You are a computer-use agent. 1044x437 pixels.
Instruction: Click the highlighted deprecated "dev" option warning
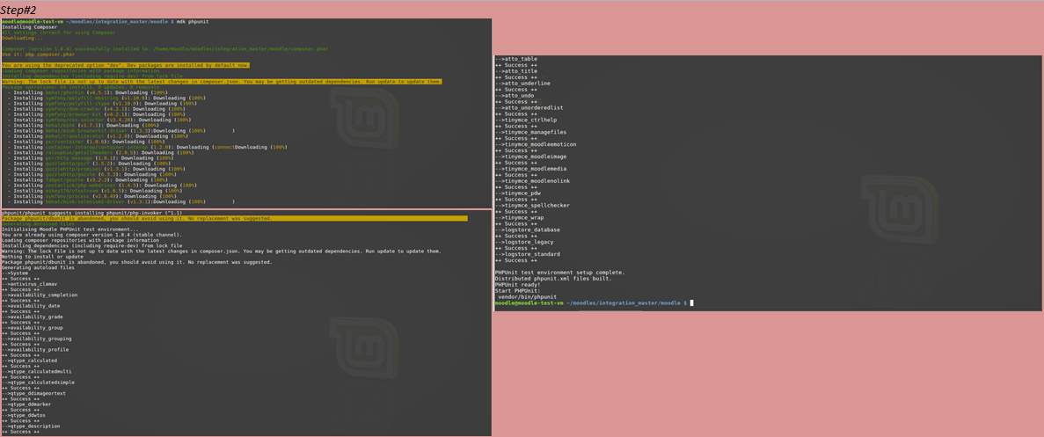pos(126,65)
